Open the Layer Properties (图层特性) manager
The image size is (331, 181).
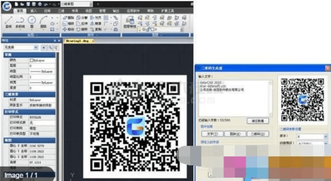[x=129, y=21]
